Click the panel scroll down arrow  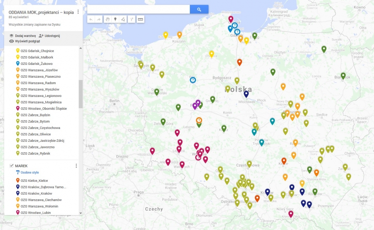(x=81, y=213)
